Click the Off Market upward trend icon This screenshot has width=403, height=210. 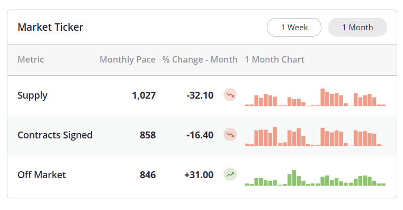[230, 174]
